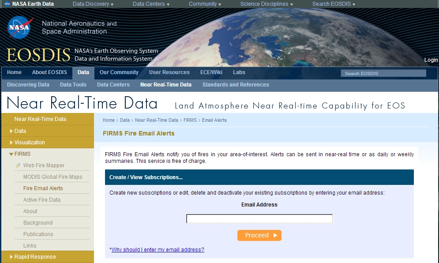Select Fire Email Alerts sidebar link
The image size is (439, 263).
[x=43, y=188]
